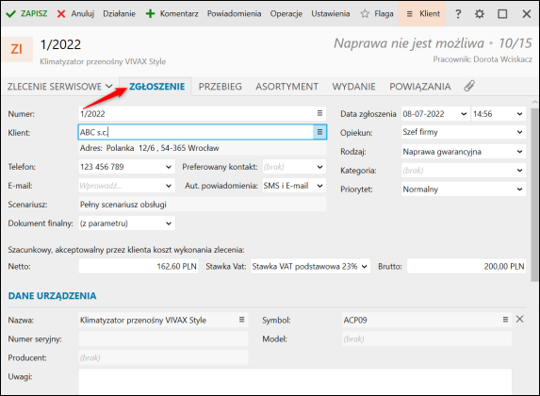Click into the Uwagi text area
The image size is (540, 396).
pos(295,382)
